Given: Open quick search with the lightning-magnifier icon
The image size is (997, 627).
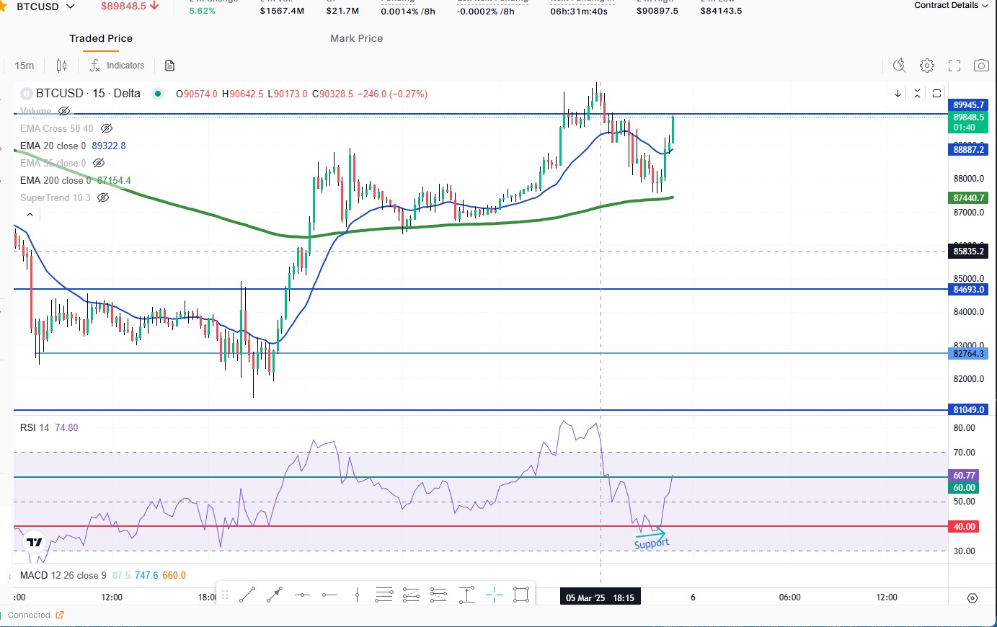Looking at the screenshot, I should pyautogui.click(x=899, y=66).
